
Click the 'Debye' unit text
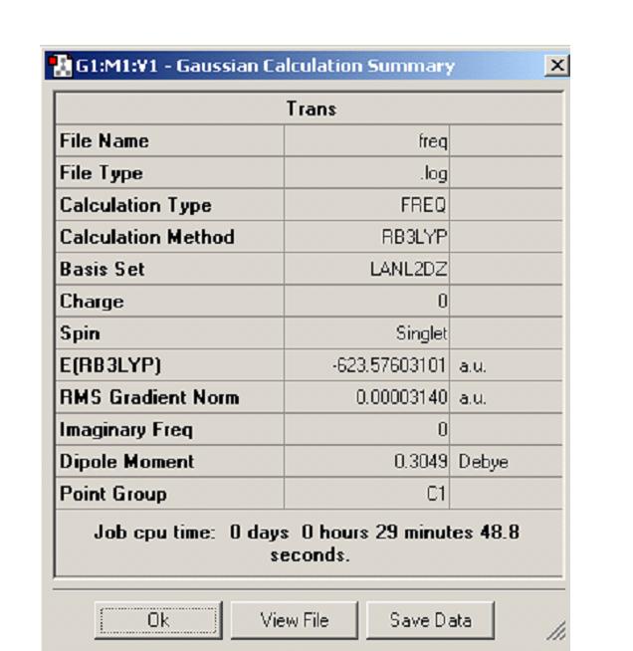click(483, 463)
